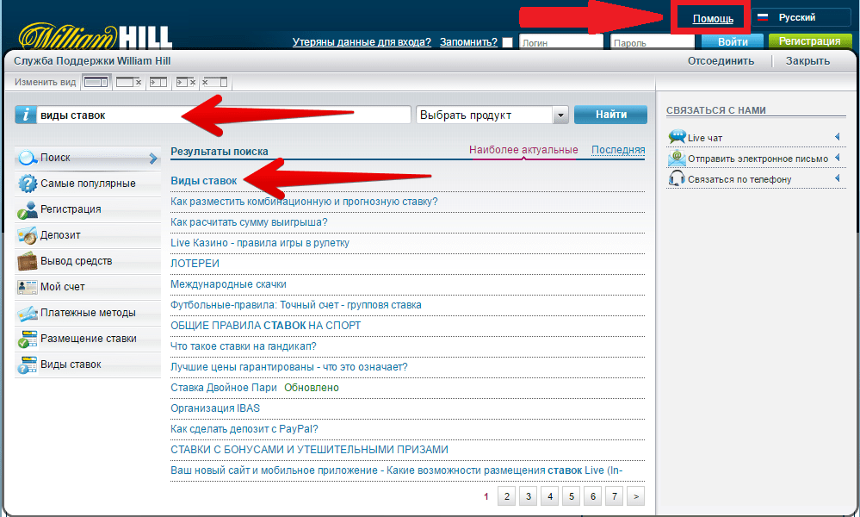Click the Регистрация person icon

click(x=27, y=209)
